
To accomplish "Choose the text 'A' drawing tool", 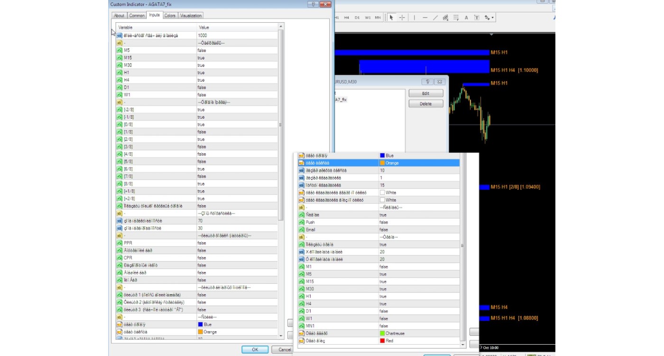I will coord(466,18).
